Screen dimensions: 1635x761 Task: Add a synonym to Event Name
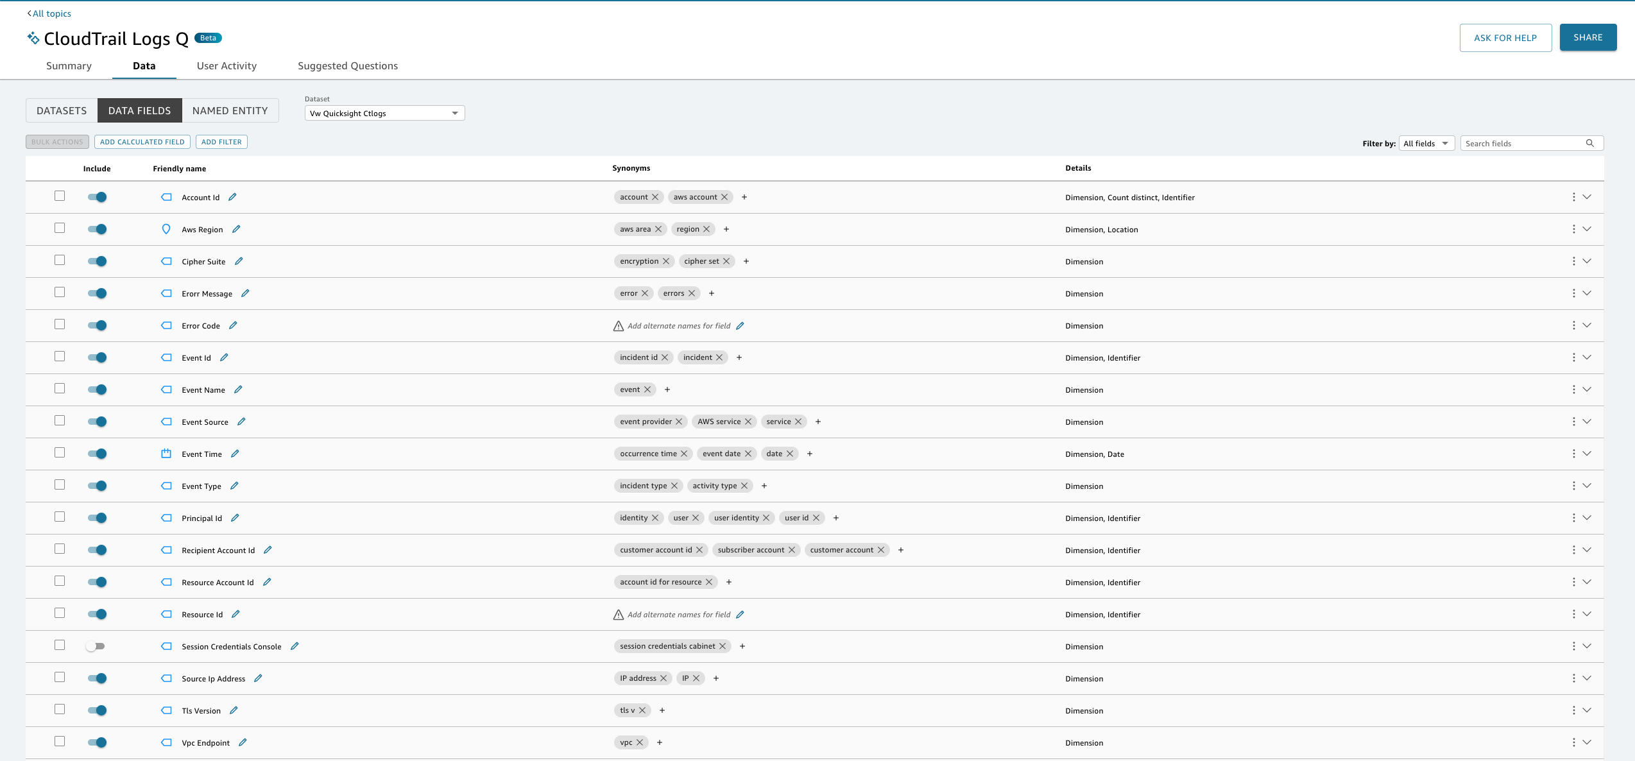click(667, 389)
